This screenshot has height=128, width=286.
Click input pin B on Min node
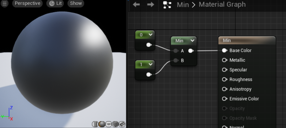[x=176, y=60]
